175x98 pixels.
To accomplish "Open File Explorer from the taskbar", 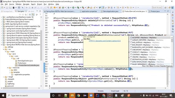I will click(x=72, y=96).
